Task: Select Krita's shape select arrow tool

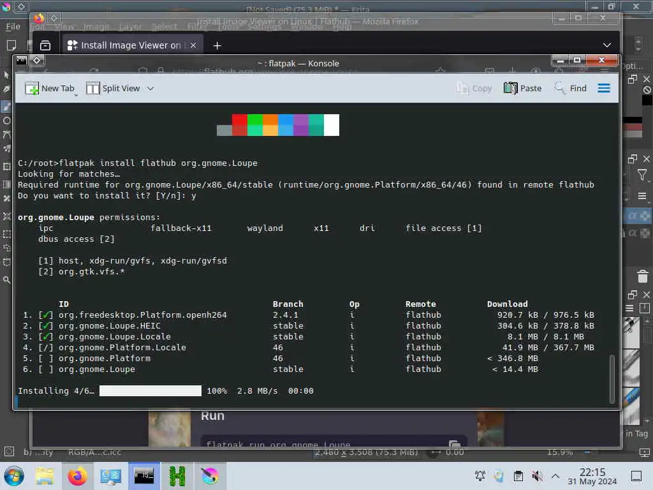Action: 6,75
